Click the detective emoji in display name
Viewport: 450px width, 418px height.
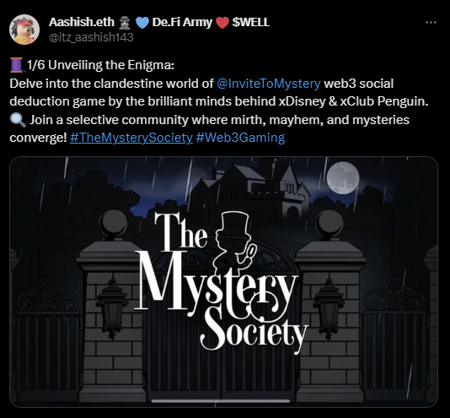(125, 23)
